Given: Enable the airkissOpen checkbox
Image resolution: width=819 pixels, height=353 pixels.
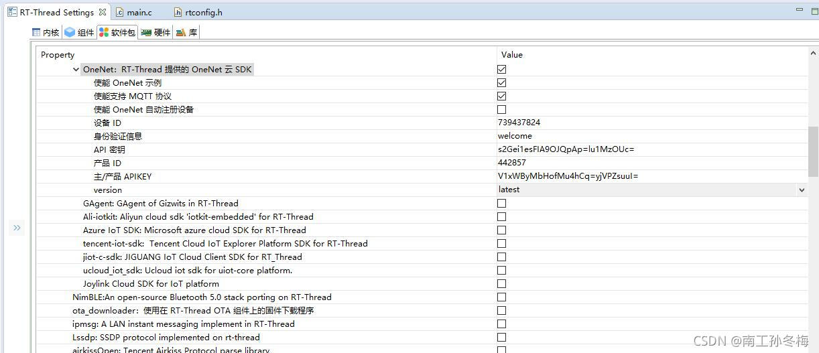Looking at the screenshot, I should click(x=501, y=349).
